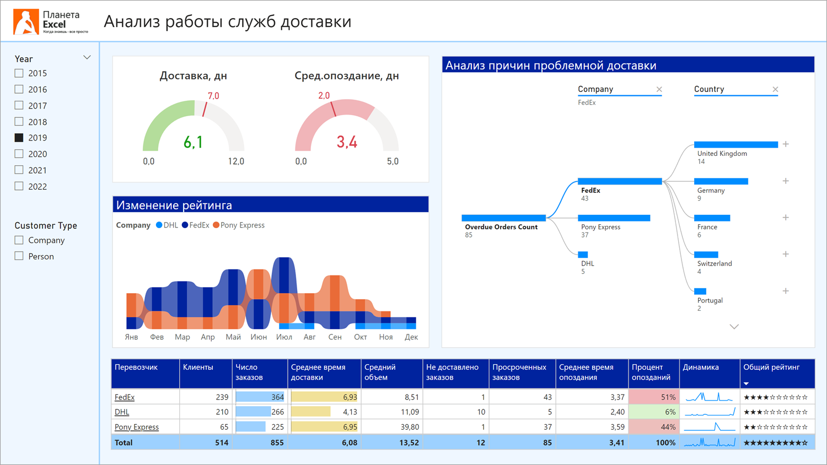Sort by Клиенты column header
The width and height of the screenshot is (827, 465).
click(206, 374)
